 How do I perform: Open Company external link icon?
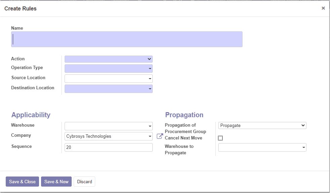pos(160,136)
